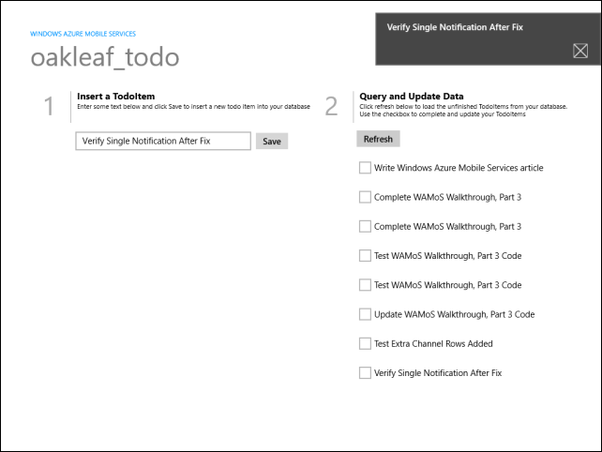Tick the second "Complete WAMoS Walkthrough, Part 3" checkbox
Screen dimensions: 602x452
[365, 226]
